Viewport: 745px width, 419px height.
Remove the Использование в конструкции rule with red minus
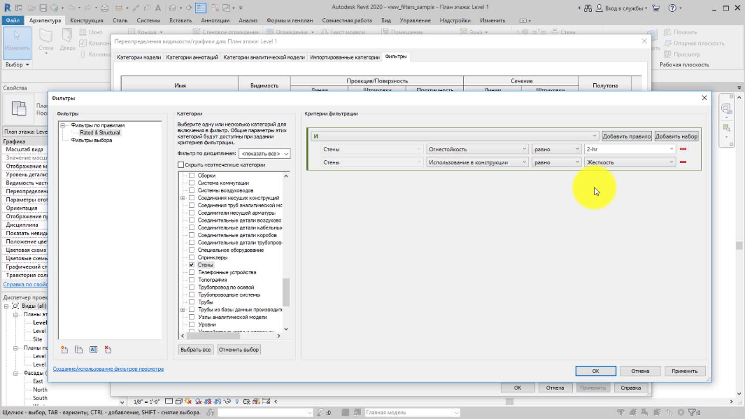point(683,162)
